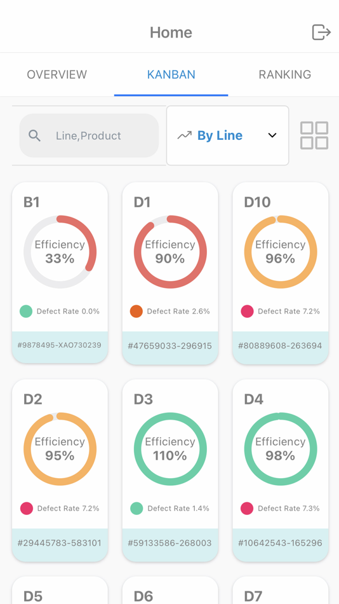Select the green defect dot on B1
Viewport: 339px width, 604px height.
(26, 312)
